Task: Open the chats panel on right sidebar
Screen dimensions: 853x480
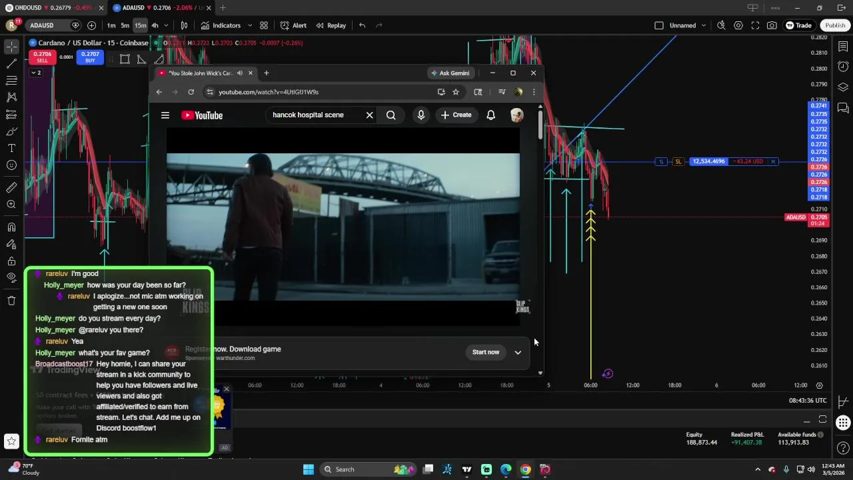Action: click(x=843, y=107)
